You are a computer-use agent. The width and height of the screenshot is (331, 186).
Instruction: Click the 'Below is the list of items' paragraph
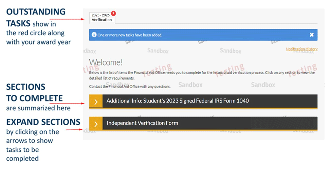(202, 75)
